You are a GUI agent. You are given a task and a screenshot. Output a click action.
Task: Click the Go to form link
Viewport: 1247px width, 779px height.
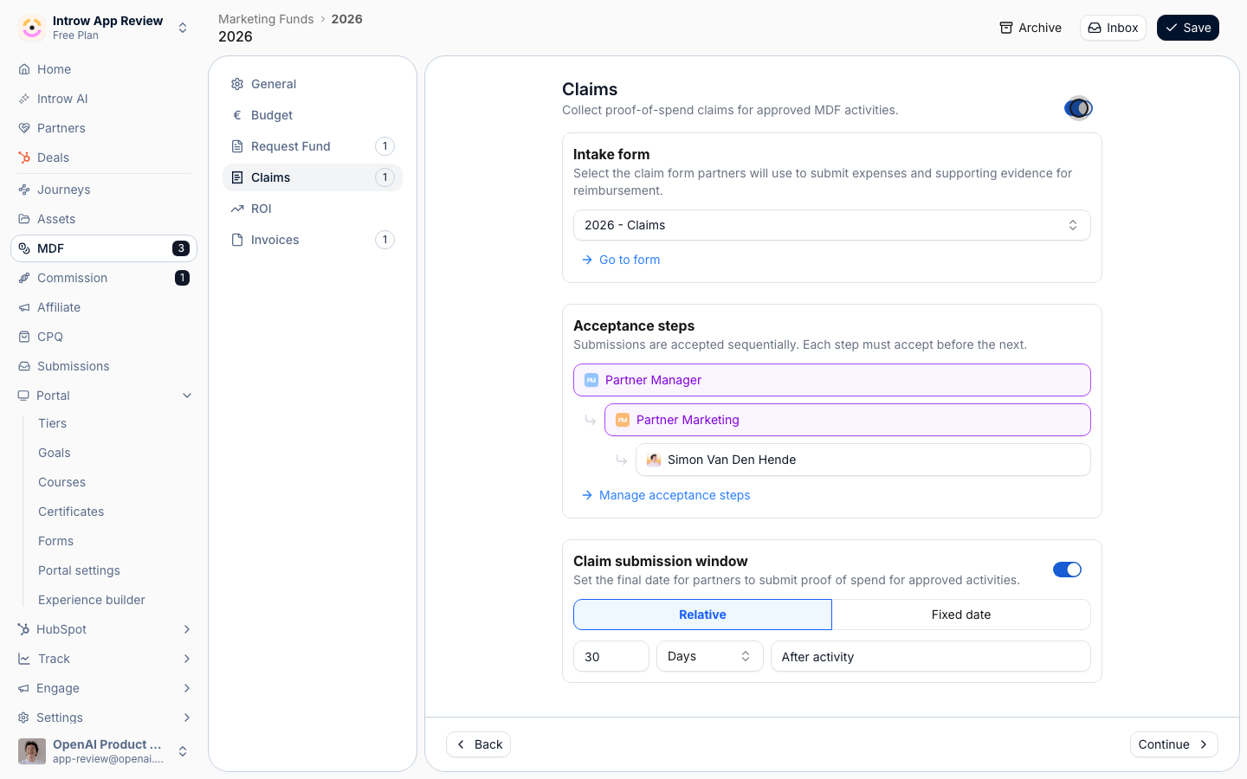coord(621,260)
